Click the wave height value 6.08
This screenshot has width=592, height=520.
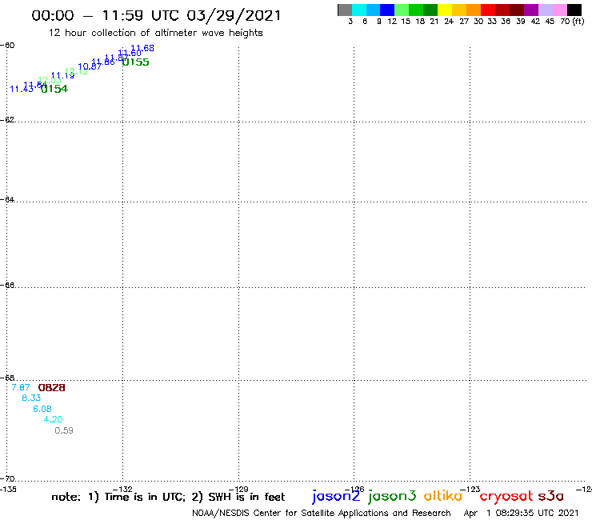click(42, 409)
